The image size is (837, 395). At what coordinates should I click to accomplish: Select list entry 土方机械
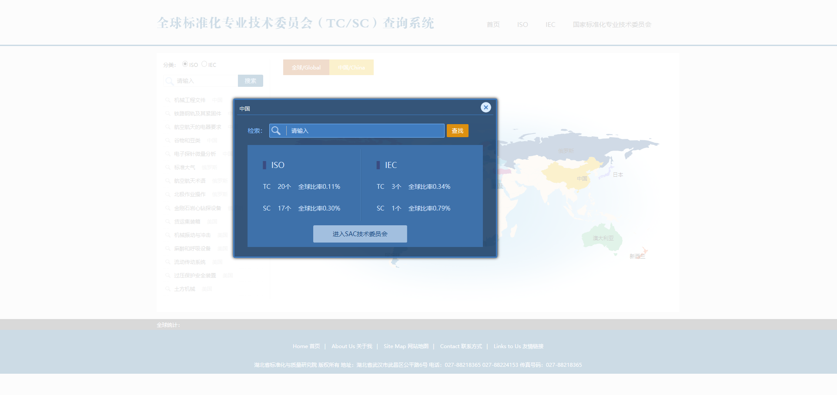coord(184,289)
